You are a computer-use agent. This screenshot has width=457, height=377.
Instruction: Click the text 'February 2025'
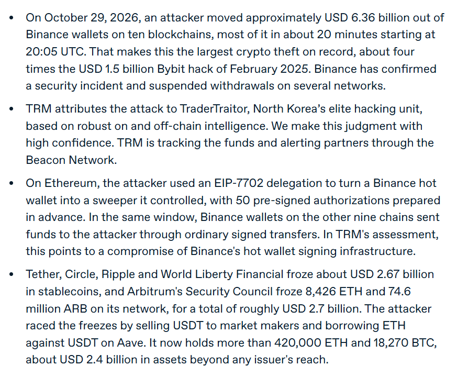(x=269, y=69)
